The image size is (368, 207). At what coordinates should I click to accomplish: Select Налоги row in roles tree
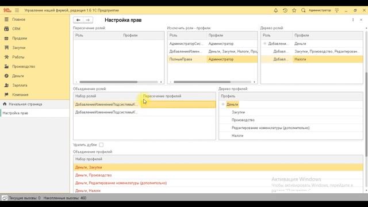(x=312, y=59)
